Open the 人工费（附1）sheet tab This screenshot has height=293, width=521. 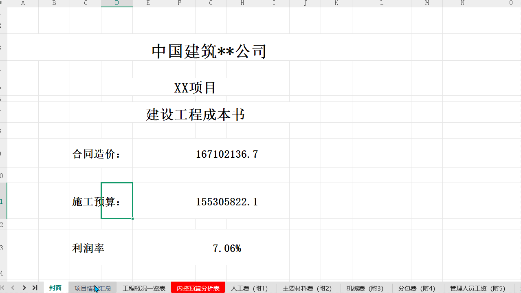(x=250, y=288)
